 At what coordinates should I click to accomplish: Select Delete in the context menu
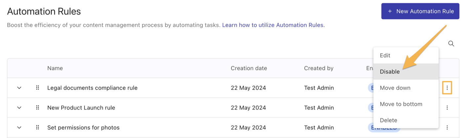[x=406, y=120]
